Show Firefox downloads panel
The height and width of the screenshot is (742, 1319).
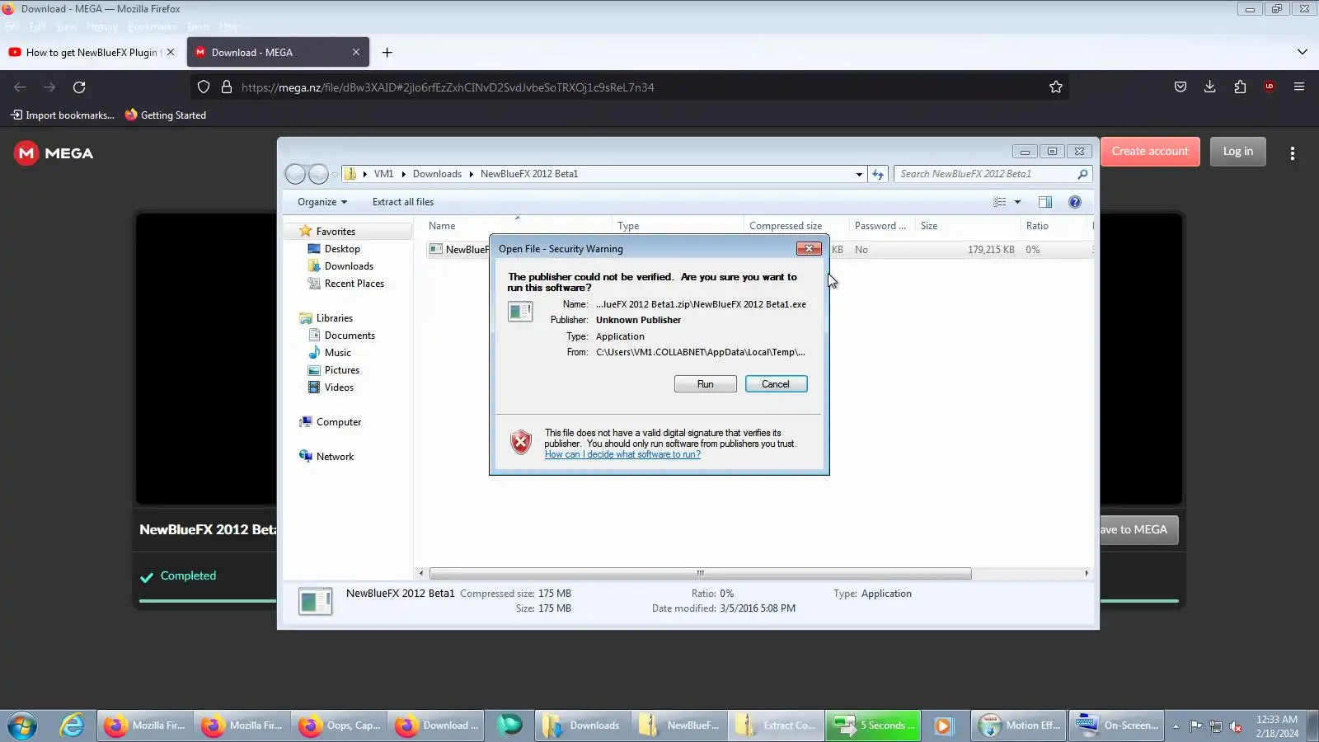1210,87
